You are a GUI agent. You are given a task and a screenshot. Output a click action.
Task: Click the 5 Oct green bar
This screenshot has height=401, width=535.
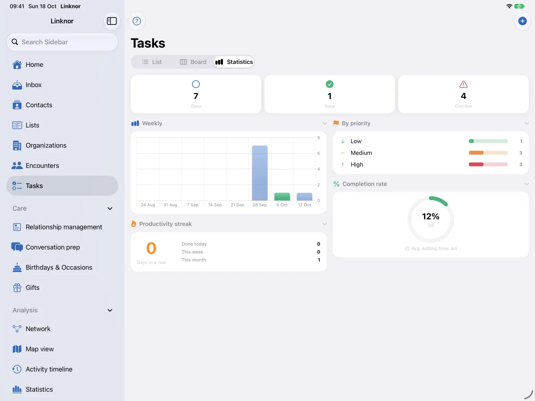282,197
